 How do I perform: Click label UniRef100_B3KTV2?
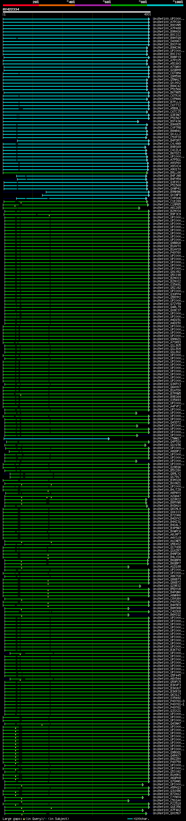[167, 649]
